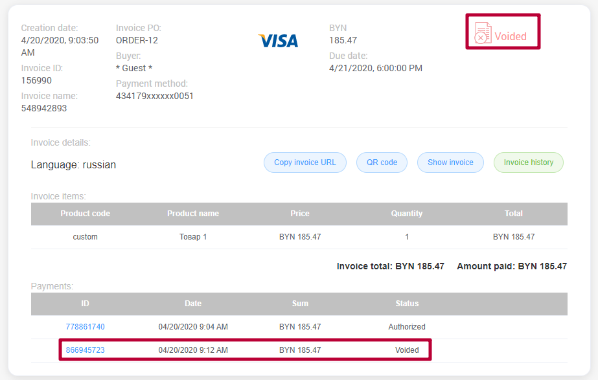Click the green Invoice history button

point(528,162)
